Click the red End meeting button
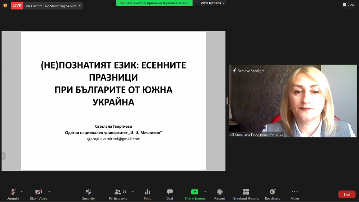The image size is (359, 202). point(346,194)
